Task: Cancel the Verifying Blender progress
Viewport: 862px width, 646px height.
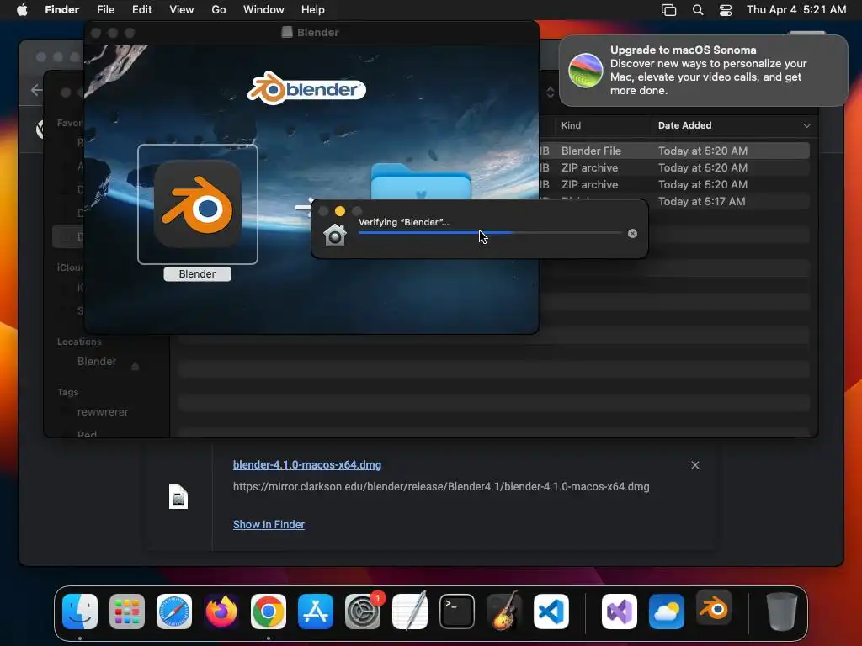Action: tap(633, 234)
